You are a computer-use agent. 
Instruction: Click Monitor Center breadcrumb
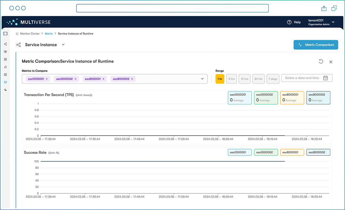[x=30, y=34]
